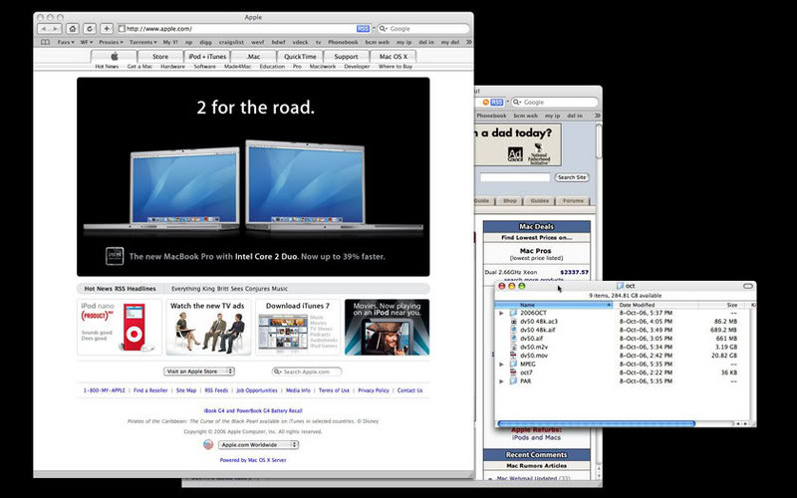Select the dv50.mov file icon
Viewport: 797px width, 498px height.
(513, 356)
